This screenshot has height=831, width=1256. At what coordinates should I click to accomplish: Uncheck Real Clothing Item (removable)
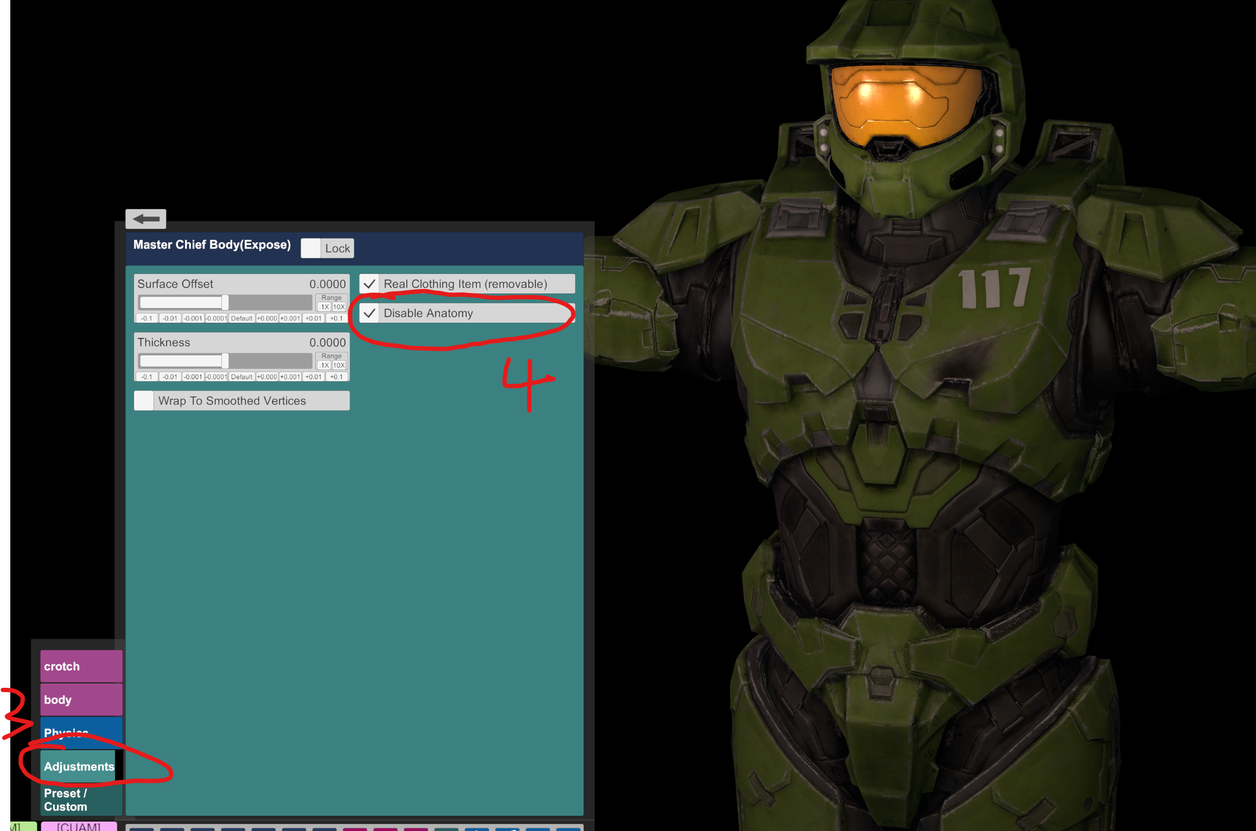pos(369,284)
